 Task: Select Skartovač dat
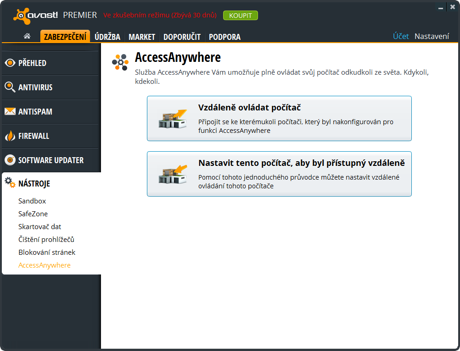pyautogui.click(x=39, y=226)
